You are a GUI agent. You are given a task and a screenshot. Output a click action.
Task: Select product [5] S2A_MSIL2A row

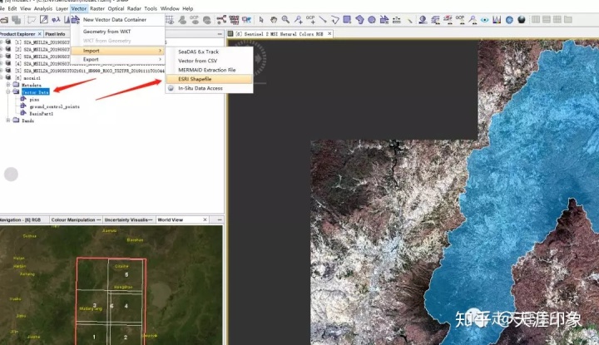(x=89, y=71)
